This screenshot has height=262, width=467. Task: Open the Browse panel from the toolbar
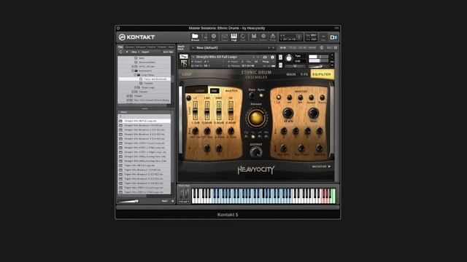(x=195, y=37)
